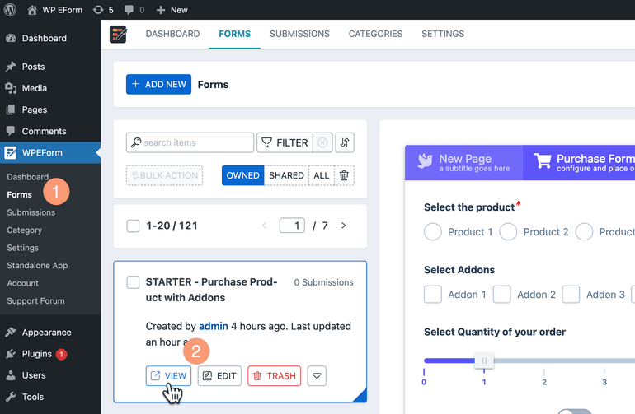Click EDIT on the STARTER form
Image resolution: width=635 pixels, height=414 pixels.
click(x=219, y=376)
